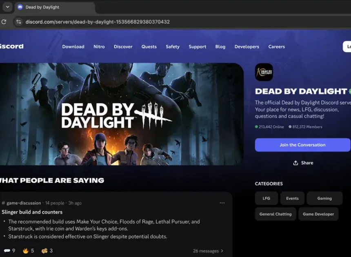Select the General Chatting category chip
Image resolution: width=351 pixels, height=257 pixels.
[x=275, y=214]
